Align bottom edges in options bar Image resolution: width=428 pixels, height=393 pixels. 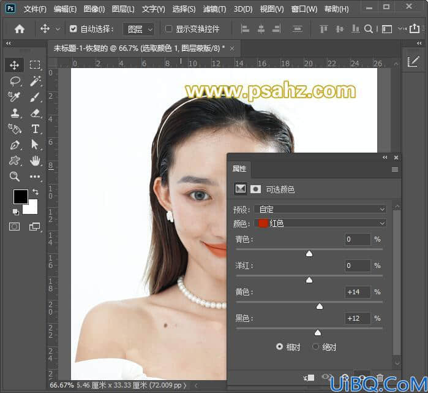(x=355, y=29)
